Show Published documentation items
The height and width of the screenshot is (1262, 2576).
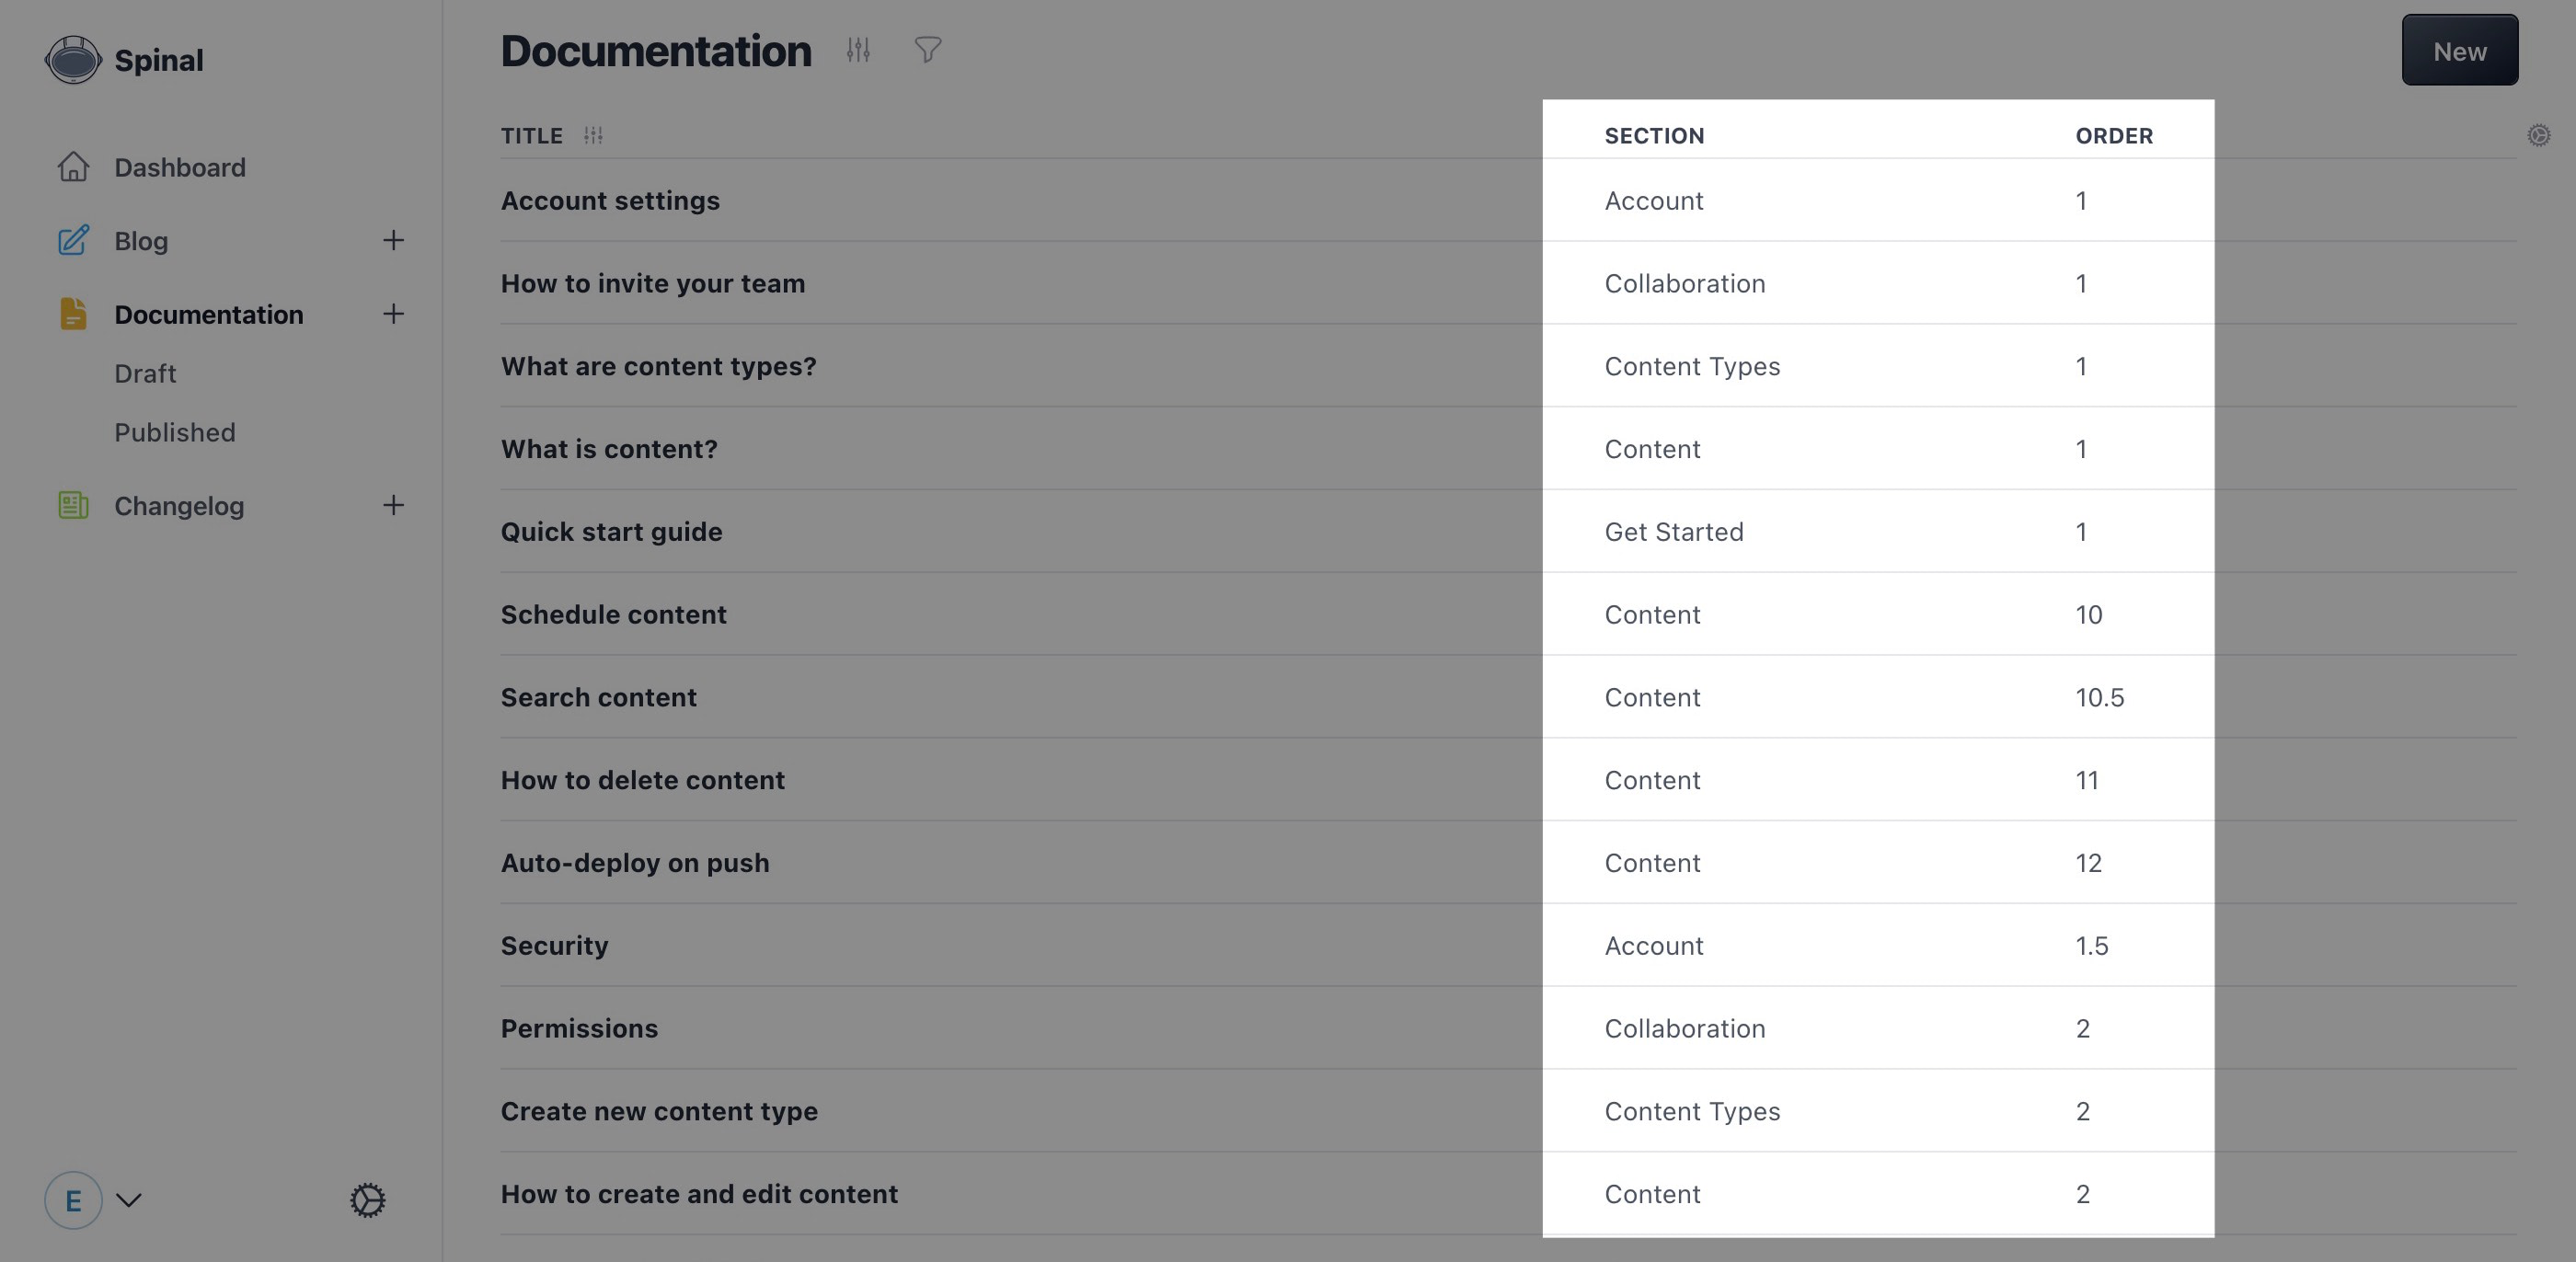click(175, 432)
